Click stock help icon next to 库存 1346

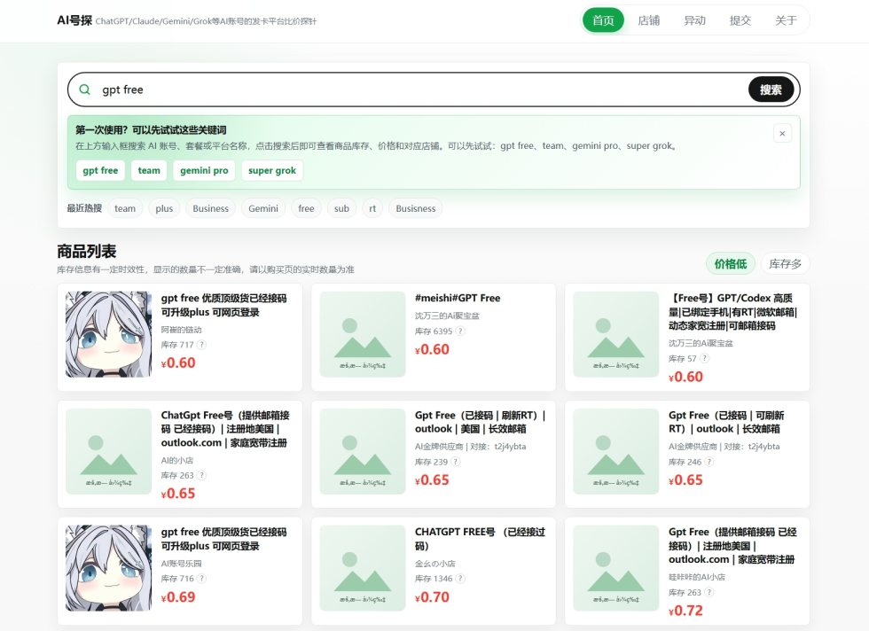[460, 579]
